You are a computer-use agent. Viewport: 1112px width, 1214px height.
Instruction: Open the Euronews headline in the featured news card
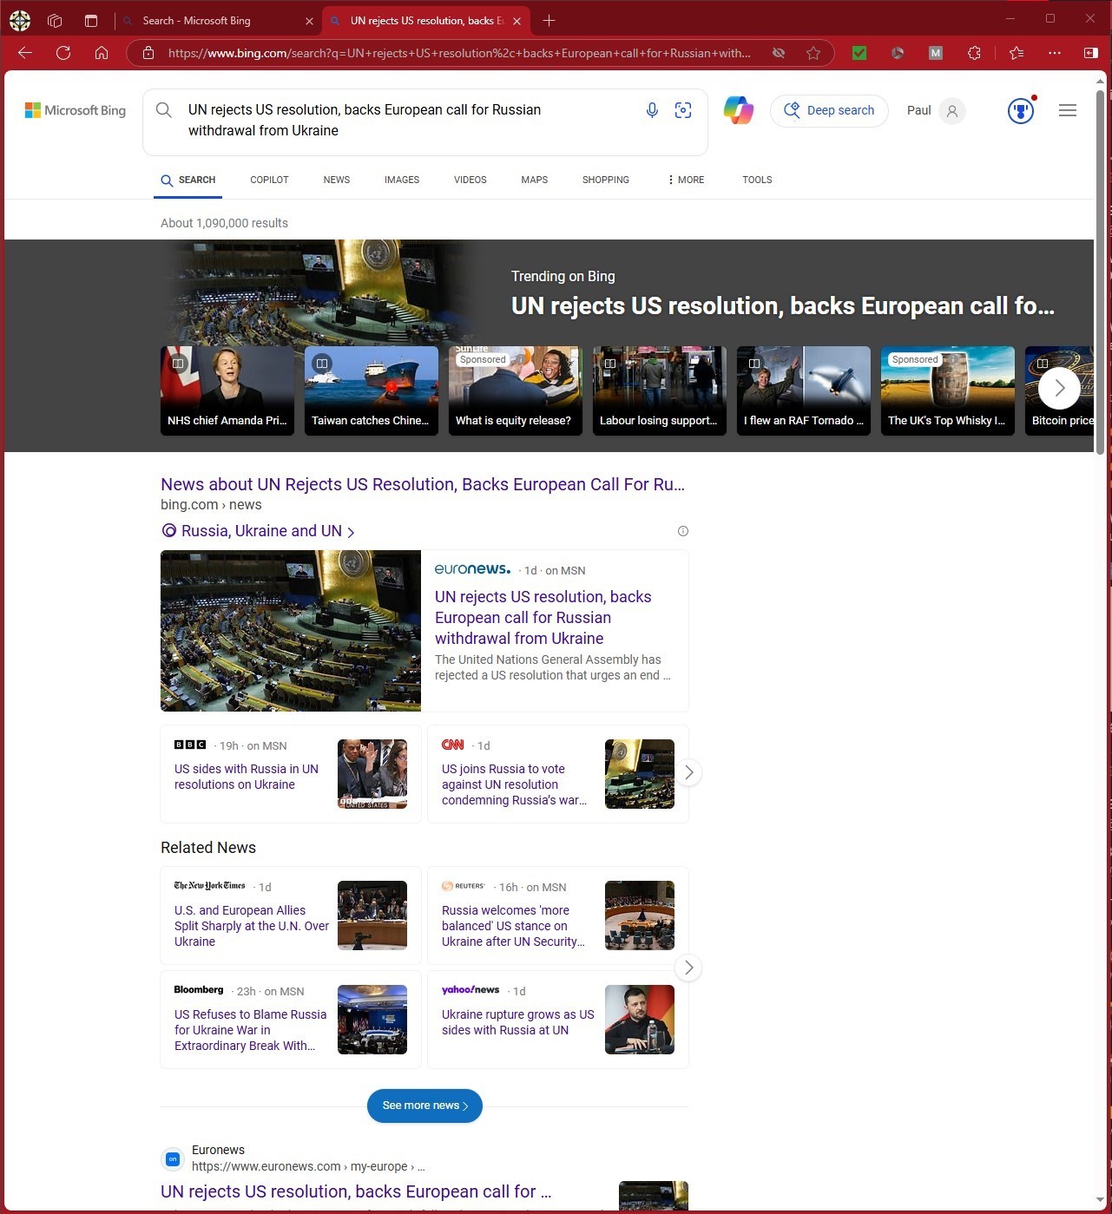coord(543,617)
